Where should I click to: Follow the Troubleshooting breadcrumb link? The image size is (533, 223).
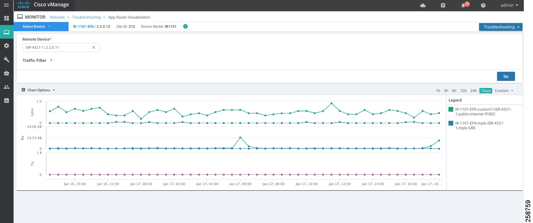(x=87, y=17)
